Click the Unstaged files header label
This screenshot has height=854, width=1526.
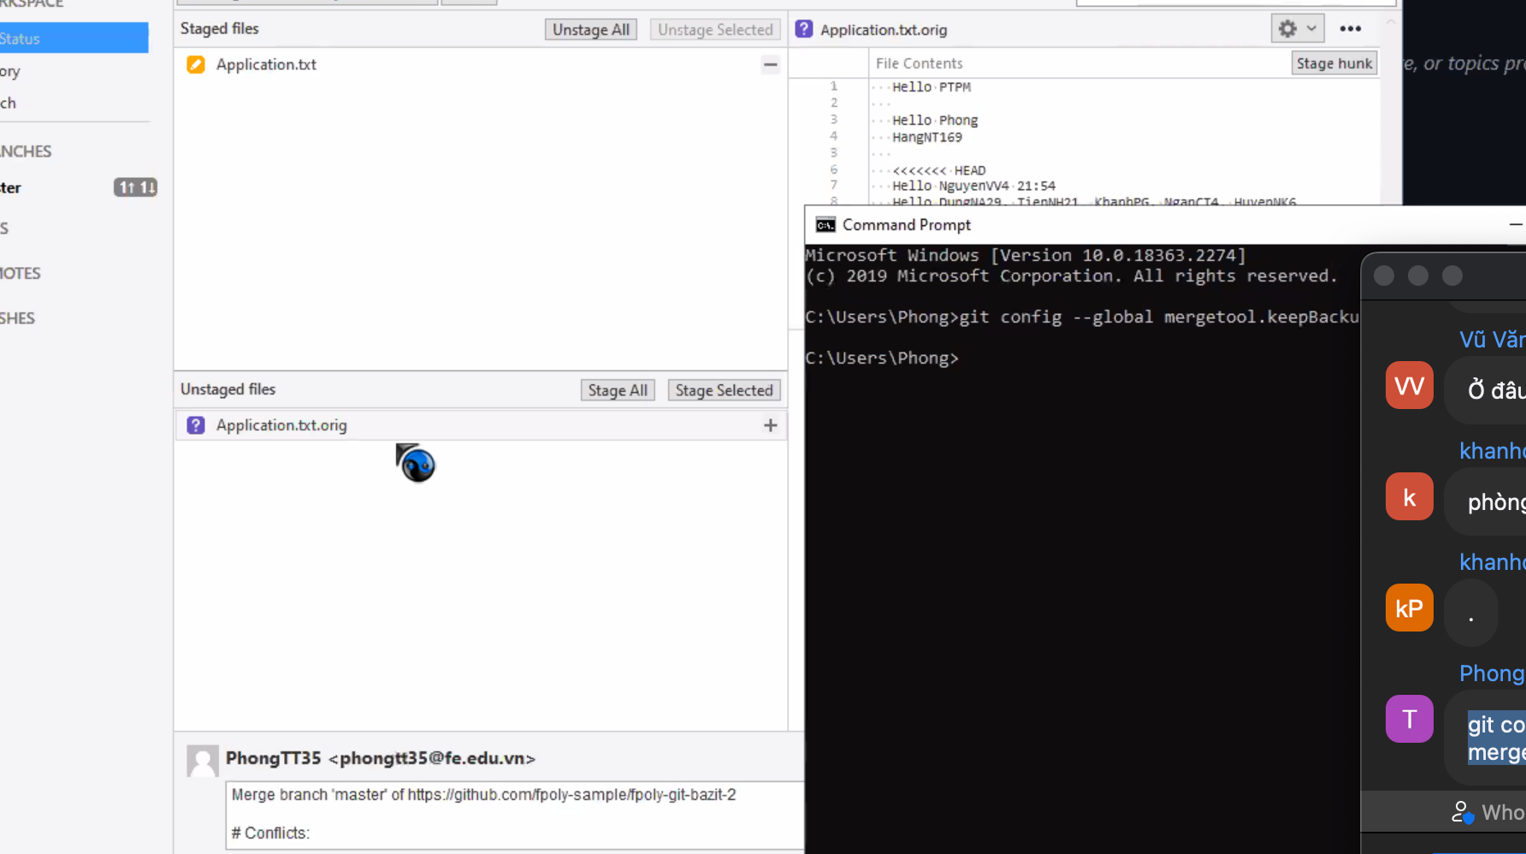tap(228, 389)
